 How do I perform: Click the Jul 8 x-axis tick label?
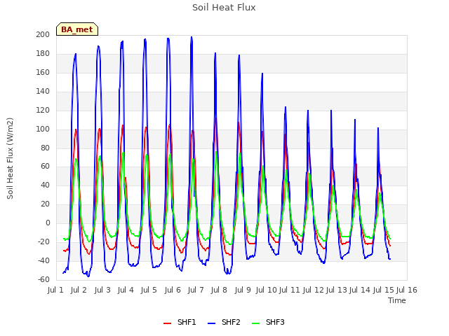(x=219, y=290)
